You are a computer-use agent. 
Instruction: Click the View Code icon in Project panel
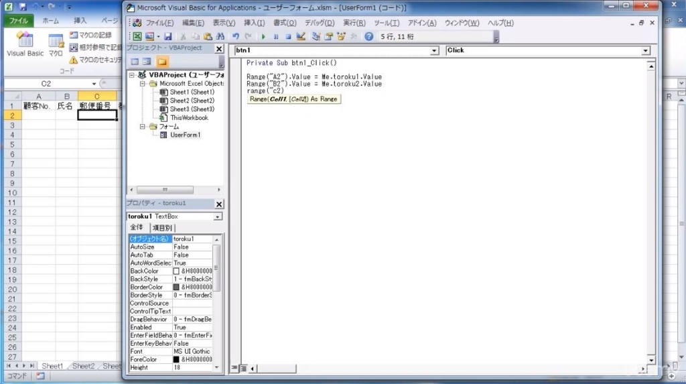pyautogui.click(x=135, y=62)
